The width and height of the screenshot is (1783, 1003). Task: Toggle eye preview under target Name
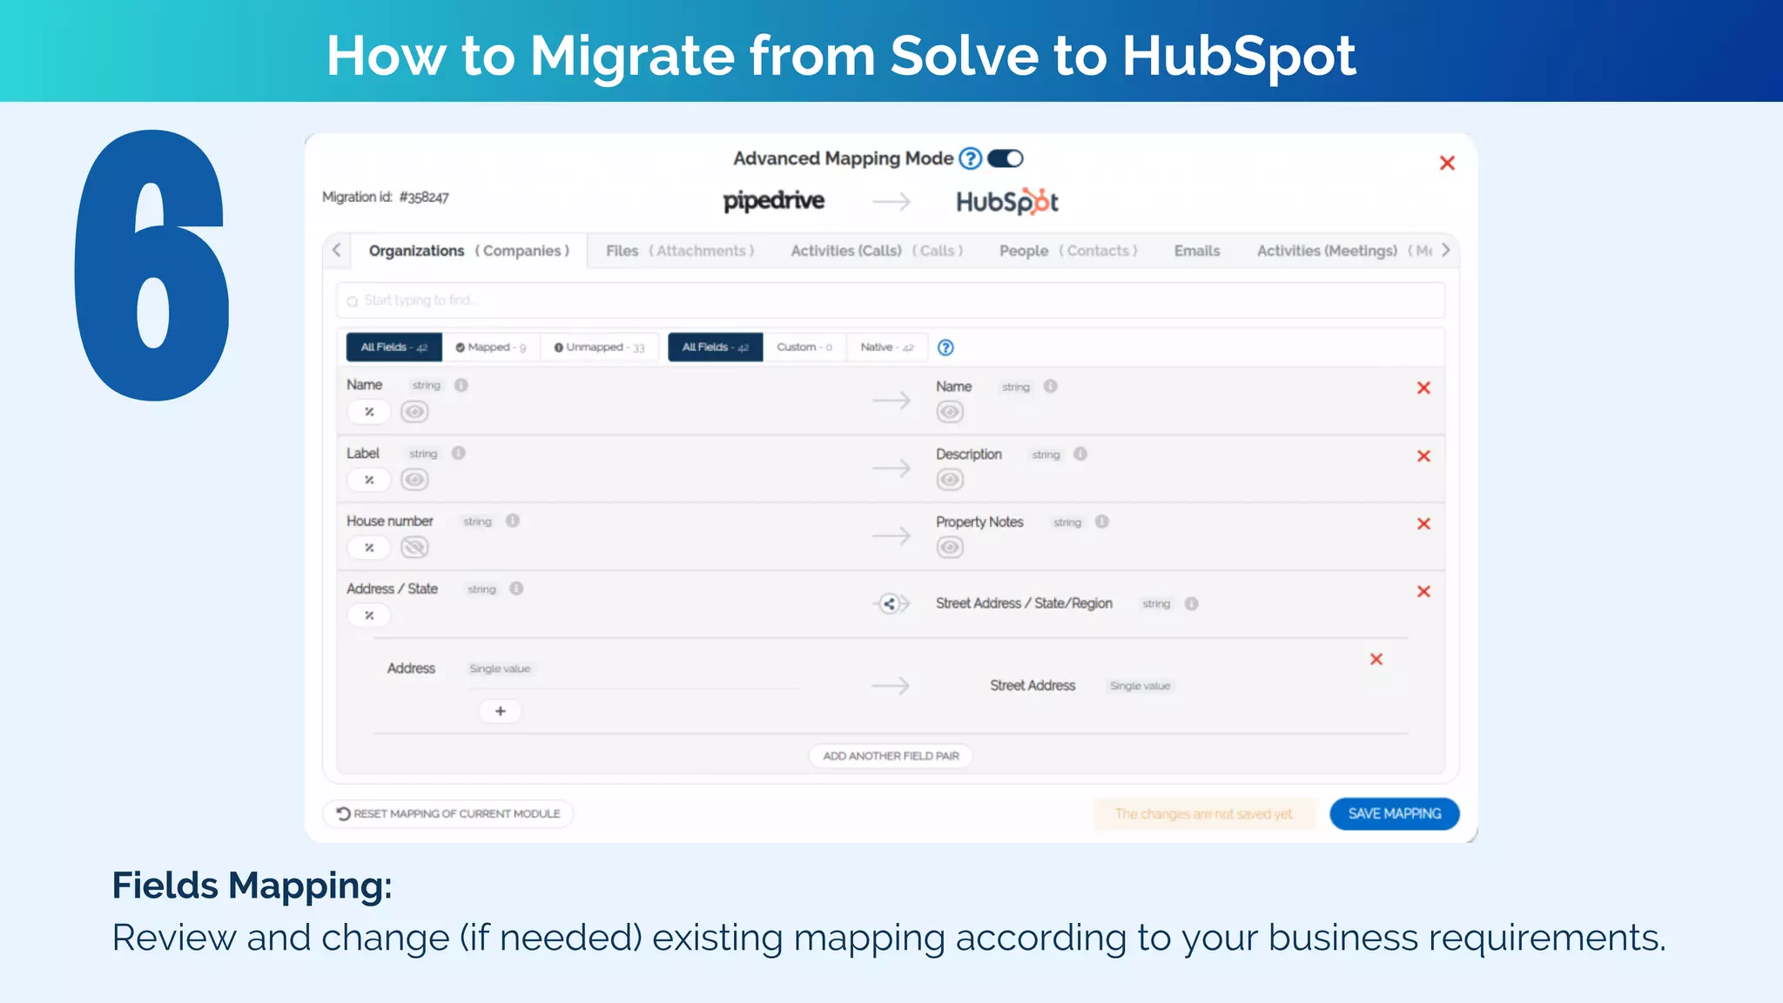pyautogui.click(x=950, y=412)
